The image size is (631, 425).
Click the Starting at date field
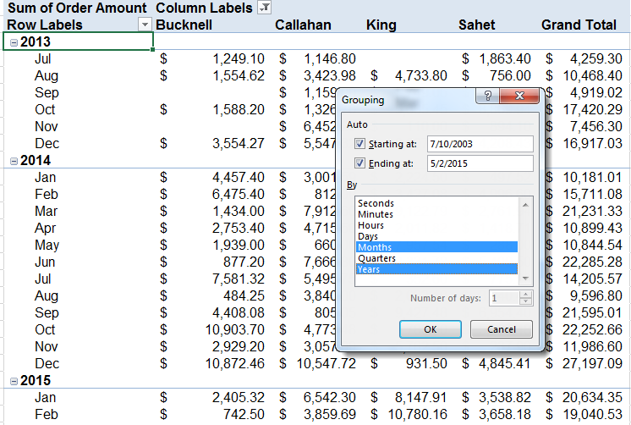tap(480, 144)
